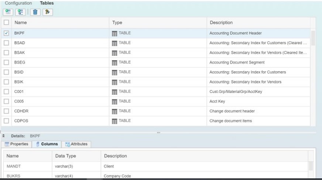Enable the CDPOS row checkbox
The image size is (322, 180).
(x=6, y=121)
